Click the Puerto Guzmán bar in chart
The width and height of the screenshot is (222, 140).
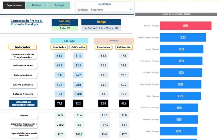[181, 61]
